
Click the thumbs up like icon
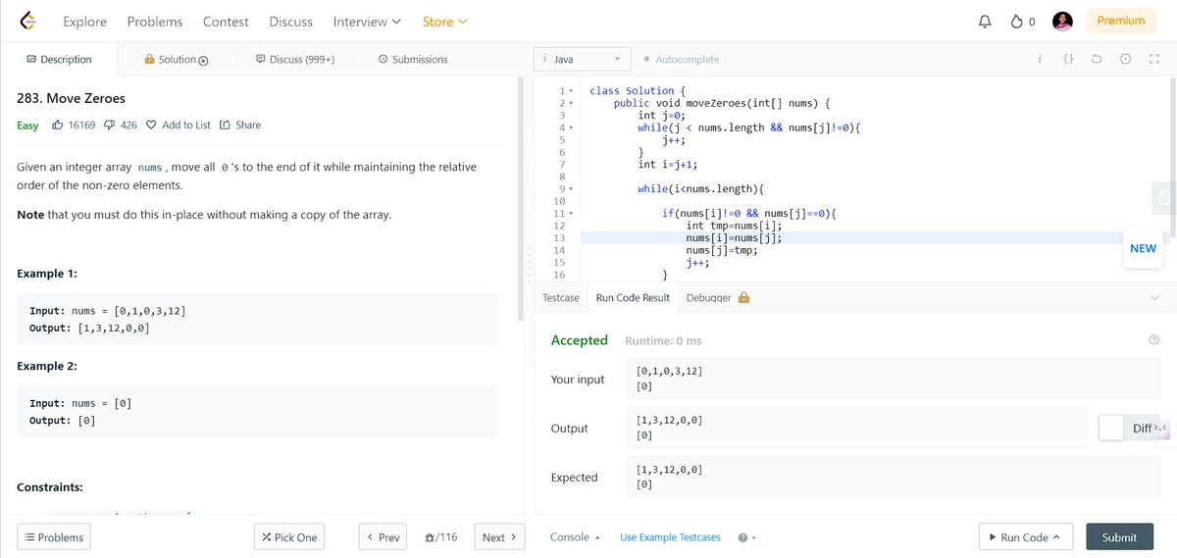pos(58,125)
